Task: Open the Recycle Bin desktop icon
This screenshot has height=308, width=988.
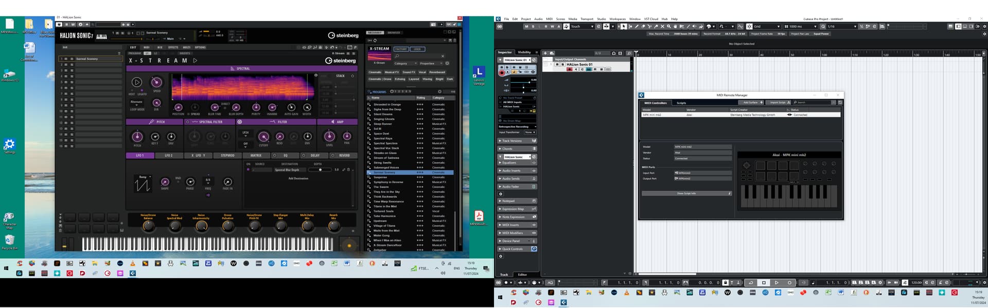Action: (9, 242)
